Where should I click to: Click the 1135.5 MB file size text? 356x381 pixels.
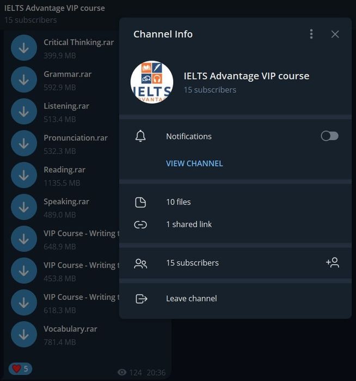tap(62, 183)
